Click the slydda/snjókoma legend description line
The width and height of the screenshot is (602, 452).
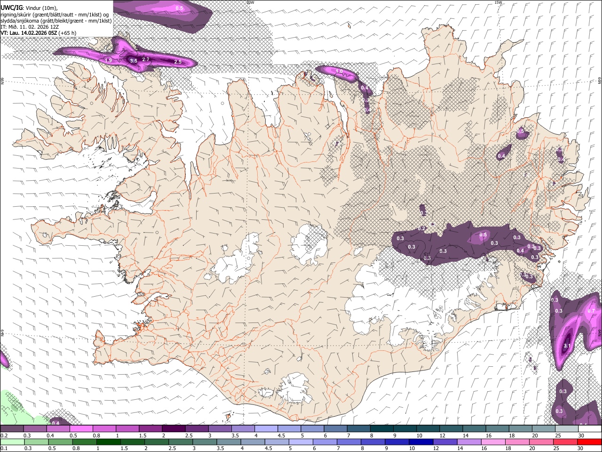pos(56,21)
